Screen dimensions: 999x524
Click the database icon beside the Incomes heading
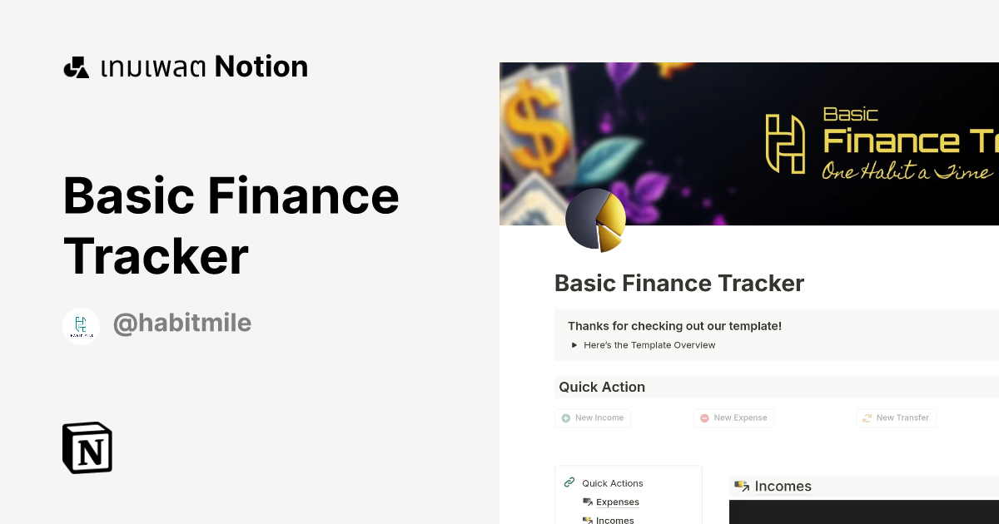click(741, 486)
